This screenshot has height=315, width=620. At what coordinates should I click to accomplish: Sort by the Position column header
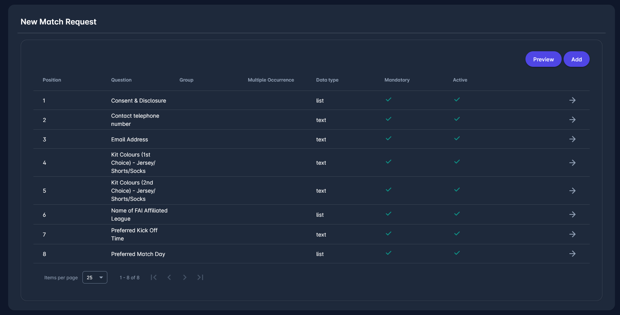[52, 80]
